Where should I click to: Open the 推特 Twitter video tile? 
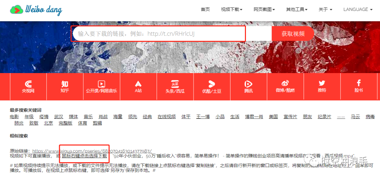(322, 87)
